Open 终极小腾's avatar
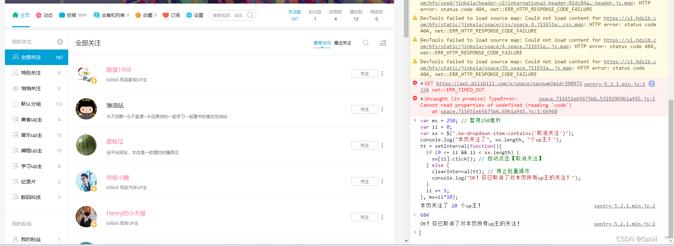Image resolution: width=674 pixels, height=246 pixels. pyautogui.click(x=86, y=181)
